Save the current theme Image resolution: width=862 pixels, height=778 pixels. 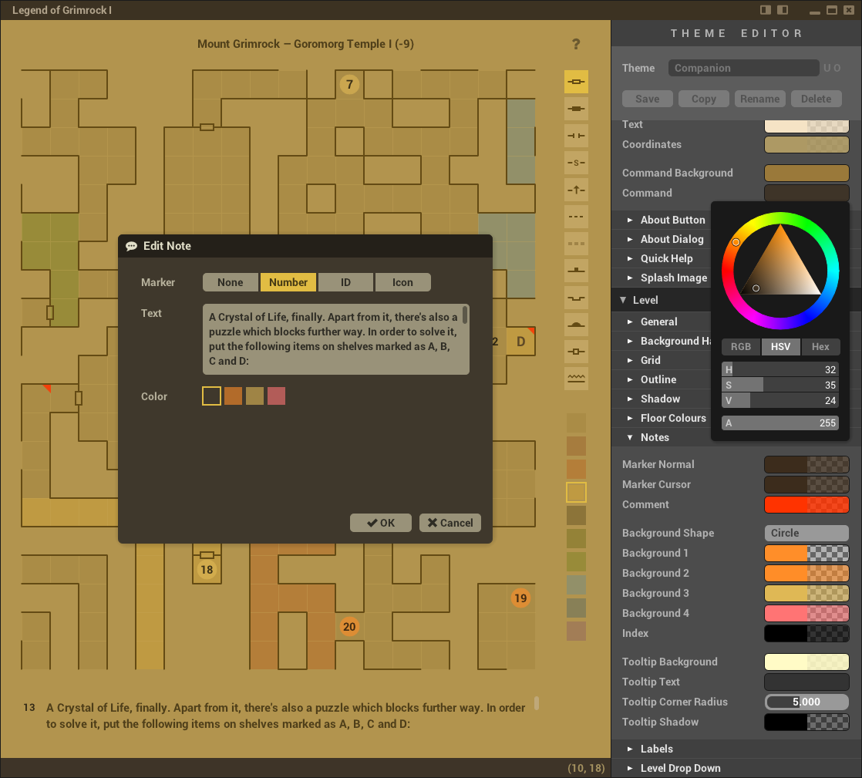648,99
